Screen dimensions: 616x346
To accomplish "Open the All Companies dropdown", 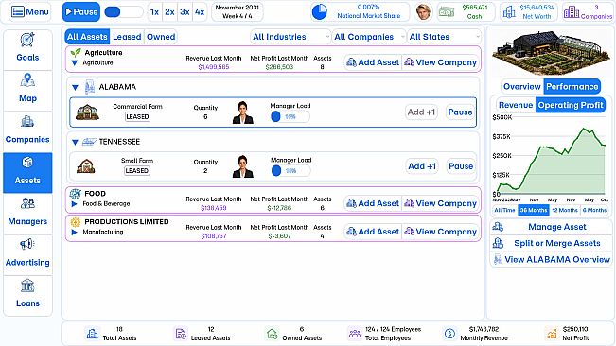I will tap(368, 37).
